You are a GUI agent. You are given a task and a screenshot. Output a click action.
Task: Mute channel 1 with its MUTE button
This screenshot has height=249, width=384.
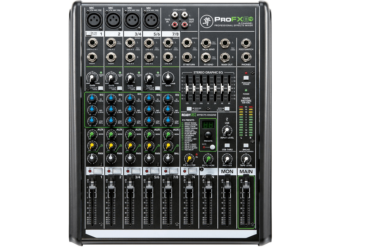tap(98, 171)
